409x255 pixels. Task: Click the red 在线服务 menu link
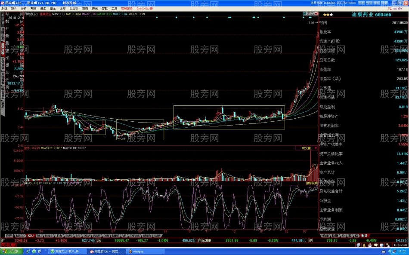[x=127, y=9]
